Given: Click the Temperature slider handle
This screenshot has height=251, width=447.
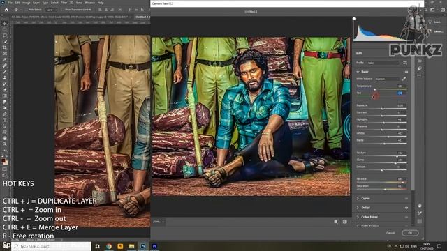Looking at the screenshot, I should pos(374,89).
